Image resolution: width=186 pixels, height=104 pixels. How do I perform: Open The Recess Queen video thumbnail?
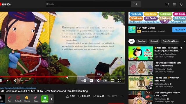click(x=141, y=53)
